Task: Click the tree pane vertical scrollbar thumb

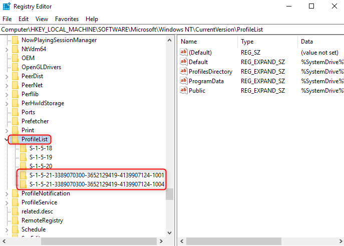Action: [170, 194]
